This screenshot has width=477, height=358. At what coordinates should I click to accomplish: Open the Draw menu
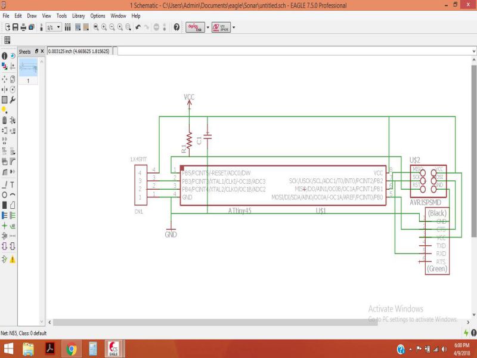click(32, 16)
